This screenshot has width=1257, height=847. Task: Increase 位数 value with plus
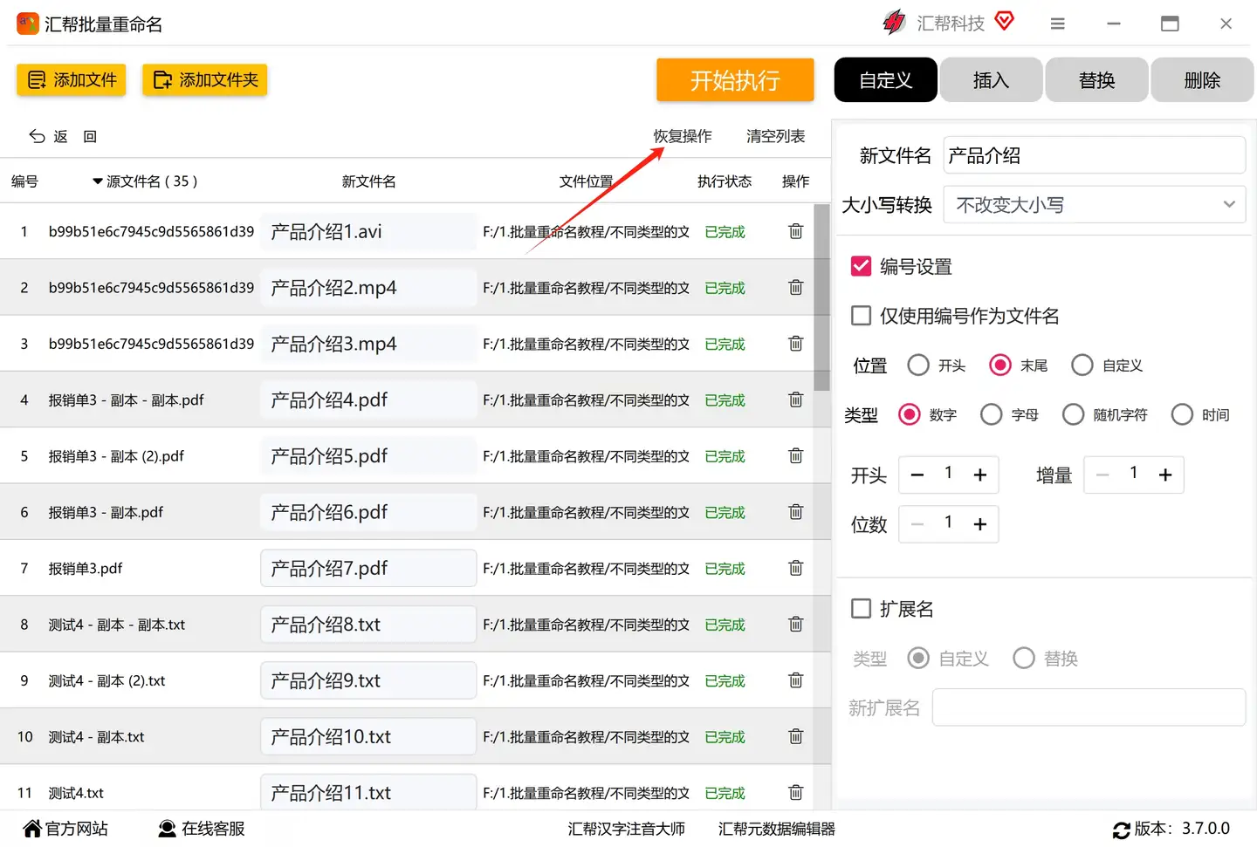[980, 524]
